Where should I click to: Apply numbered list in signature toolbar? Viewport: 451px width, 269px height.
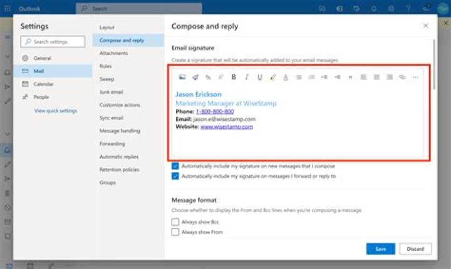point(311,77)
